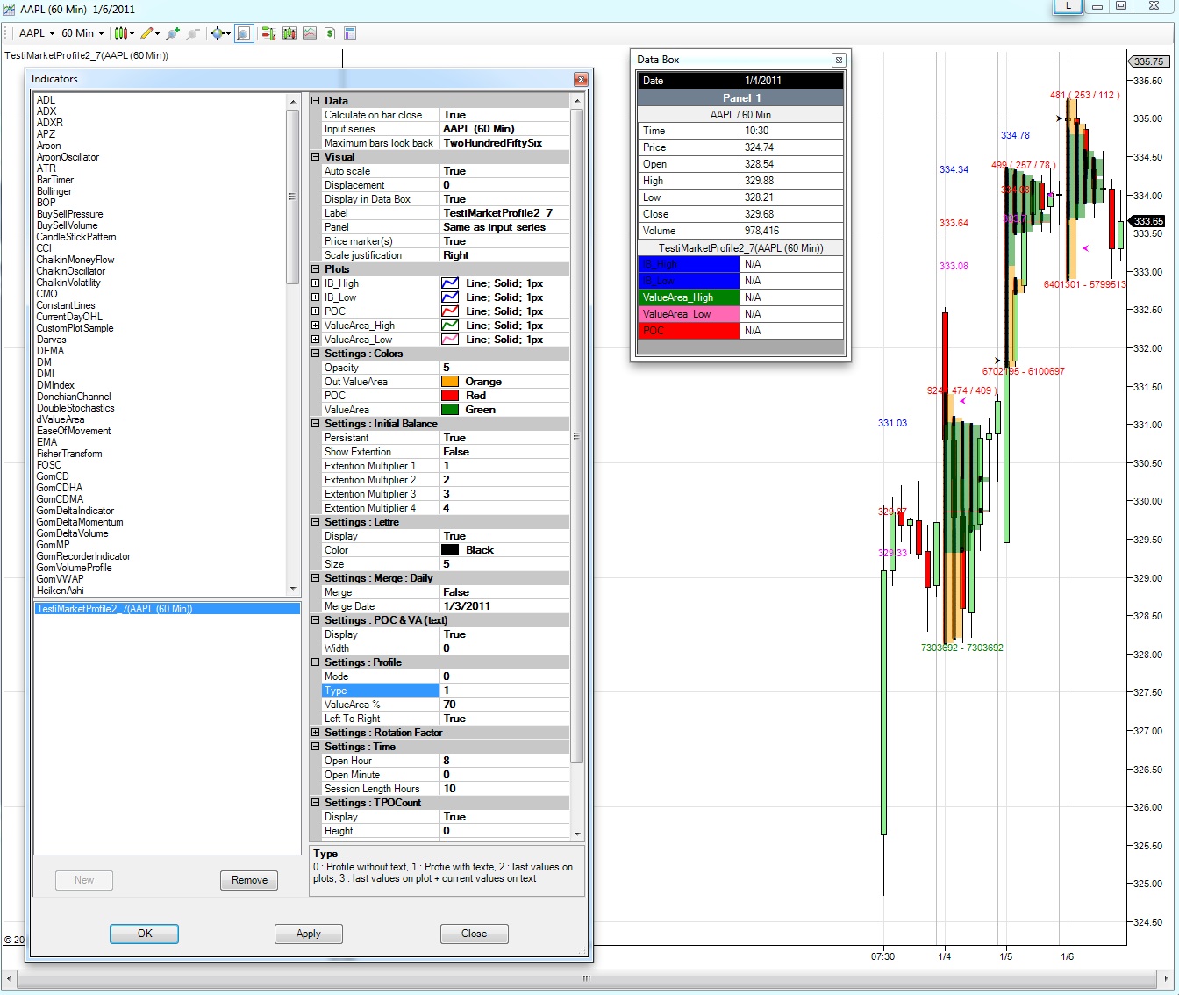Screen dimensions: 1179x995
Task: Select GomVolumeProfile in the indicator list
Action: point(74,568)
